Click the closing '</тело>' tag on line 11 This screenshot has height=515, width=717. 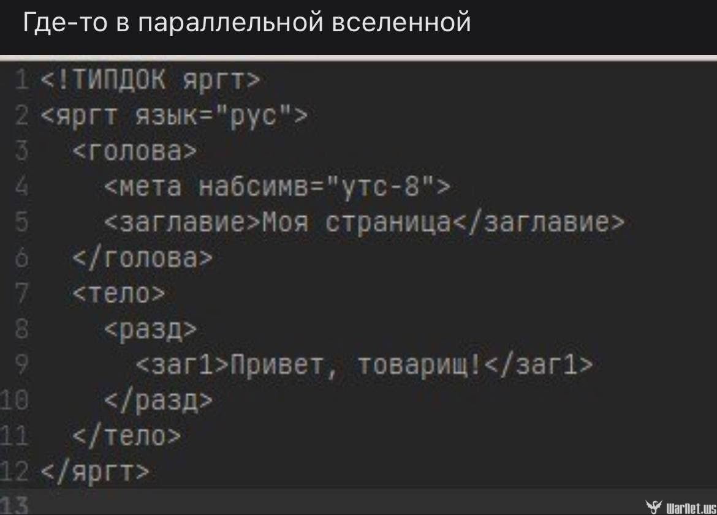(127, 436)
